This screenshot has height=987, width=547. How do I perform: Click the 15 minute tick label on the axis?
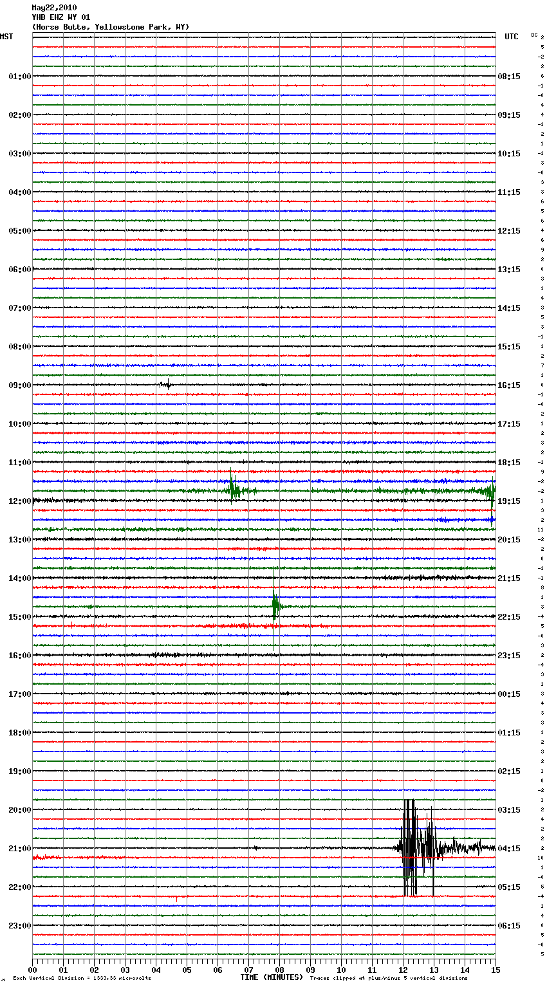496,970
